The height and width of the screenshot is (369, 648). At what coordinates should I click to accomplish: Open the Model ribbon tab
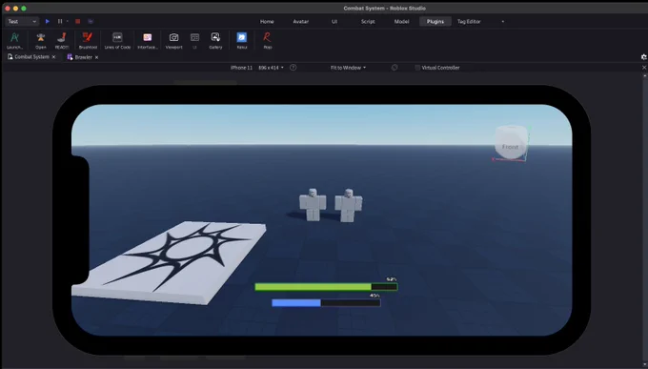(401, 22)
